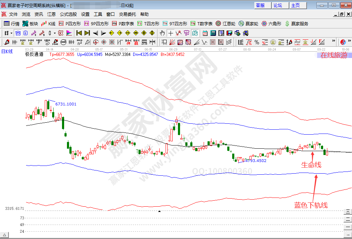Click the scroll-left arrow at bottom left
Screen dimensions: 352x239
click(5, 235)
